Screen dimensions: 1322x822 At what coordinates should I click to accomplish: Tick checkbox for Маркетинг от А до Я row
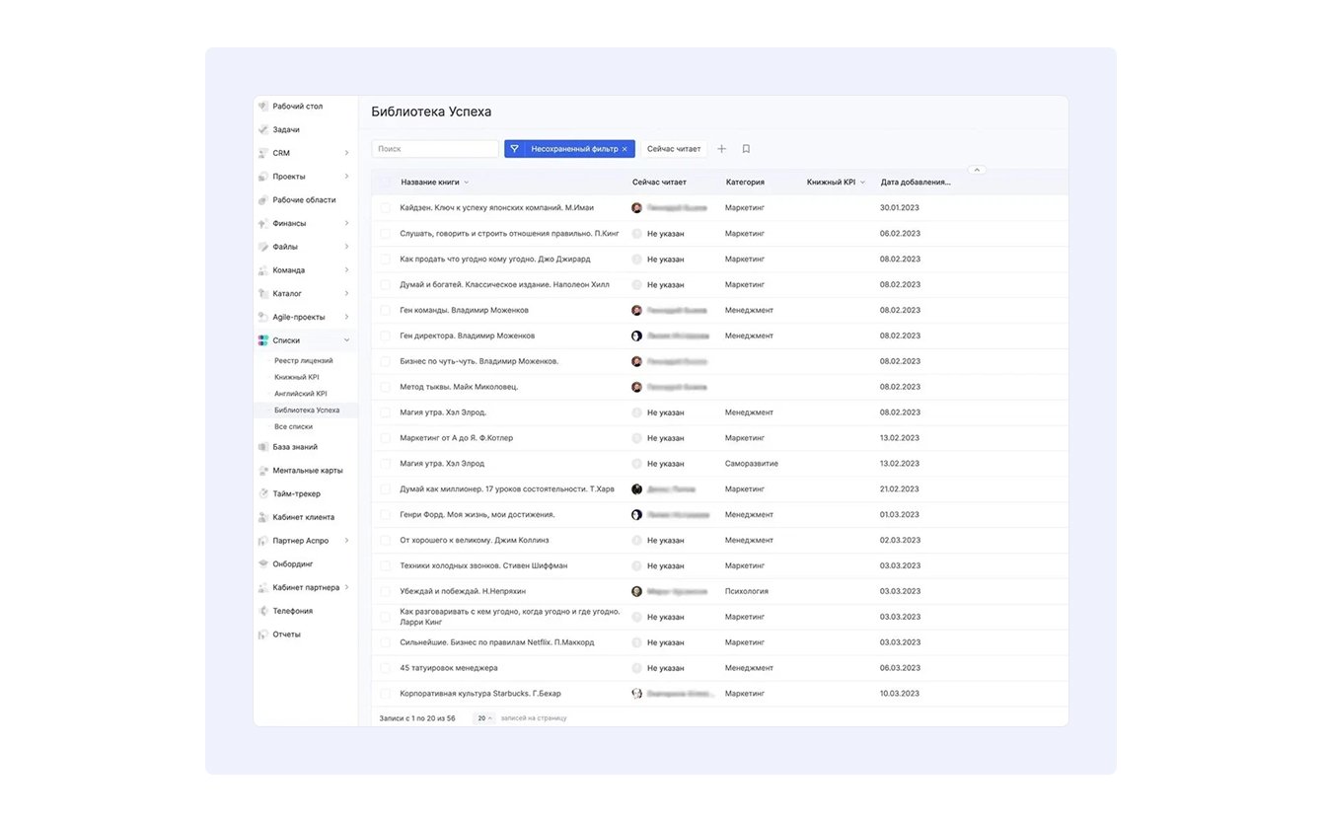pyautogui.click(x=385, y=438)
